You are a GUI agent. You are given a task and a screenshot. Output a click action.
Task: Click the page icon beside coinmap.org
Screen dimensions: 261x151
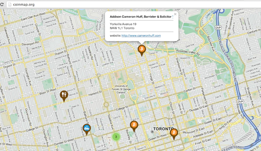(10, 4)
